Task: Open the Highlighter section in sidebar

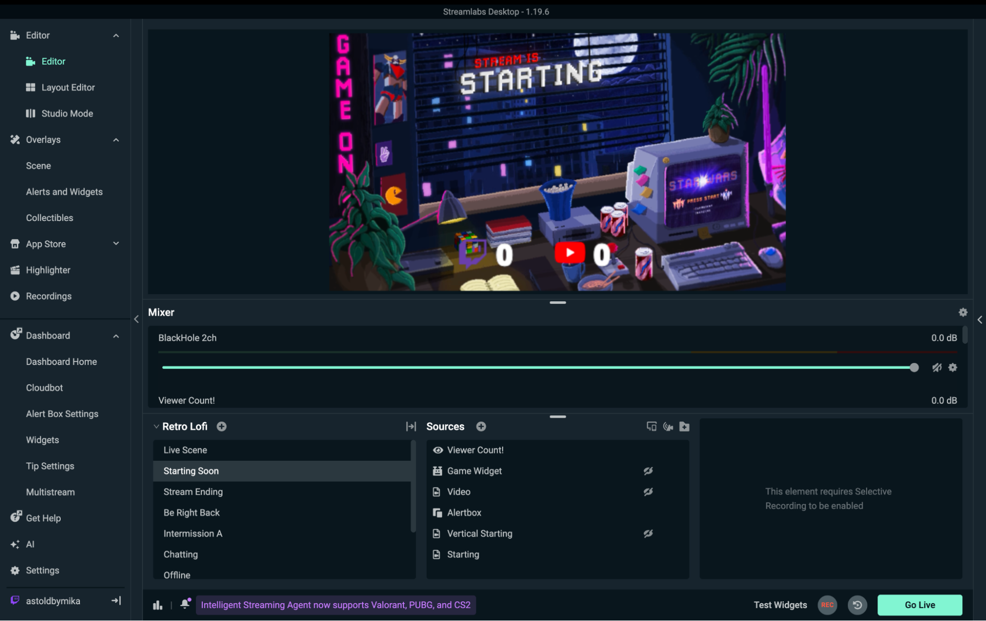Action: (x=48, y=270)
